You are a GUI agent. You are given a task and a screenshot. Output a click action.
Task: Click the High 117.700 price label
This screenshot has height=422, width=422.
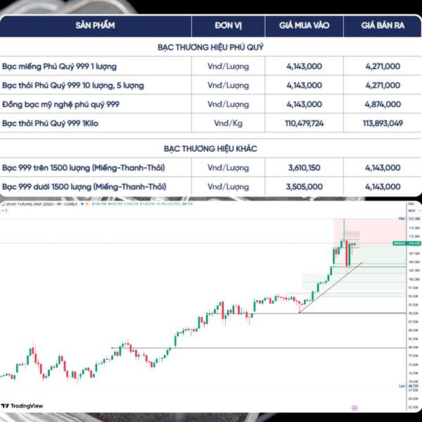pyautogui.click(x=410, y=219)
